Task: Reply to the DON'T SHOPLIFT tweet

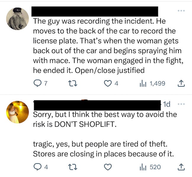Action: coord(41,167)
